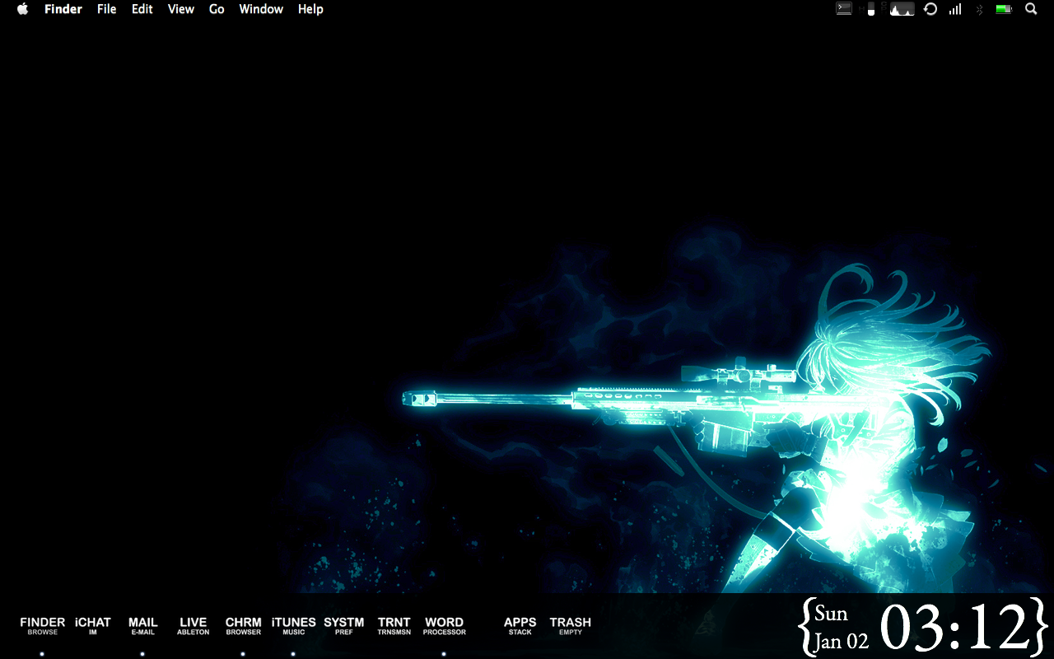This screenshot has height=659, width=1054.
Task: Open the Go menu
Action: [x=217, y=9]
